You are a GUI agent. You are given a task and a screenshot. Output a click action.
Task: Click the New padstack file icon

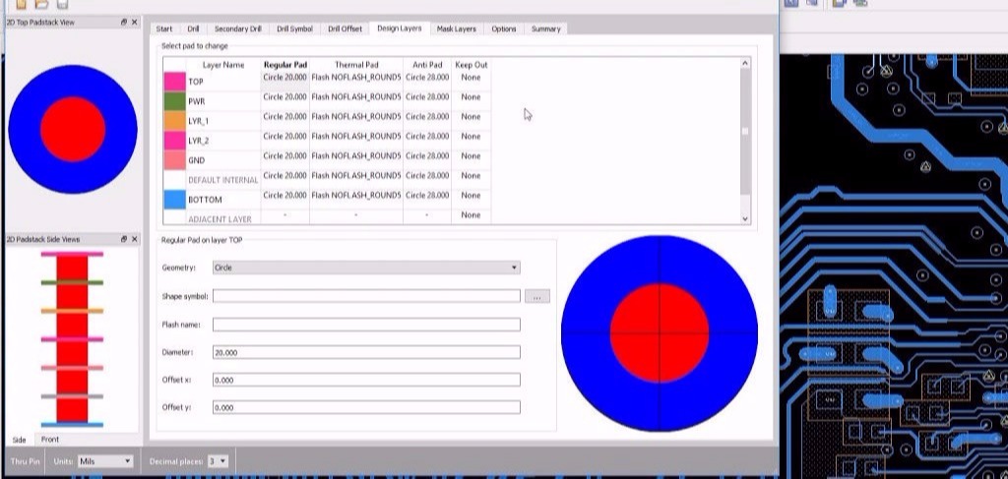21,3
